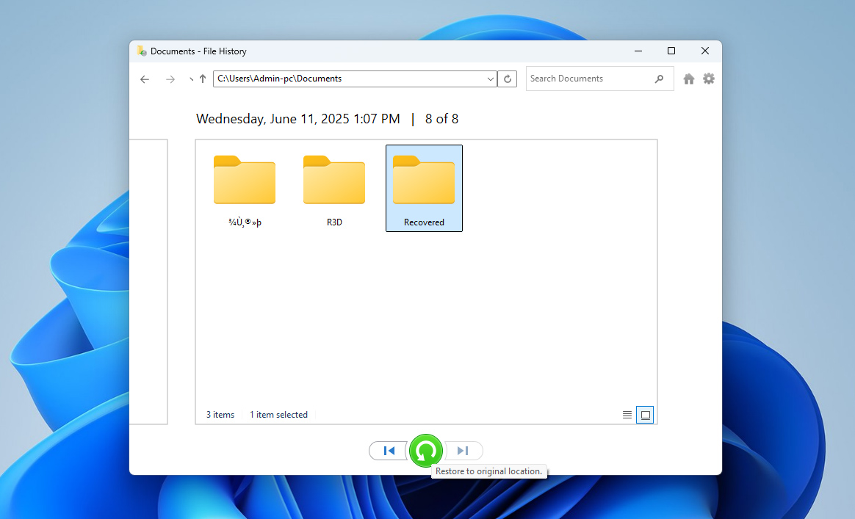855x519 pixels.
Task: Click the 1 item selected status text
Action: [x=278, y=414]
